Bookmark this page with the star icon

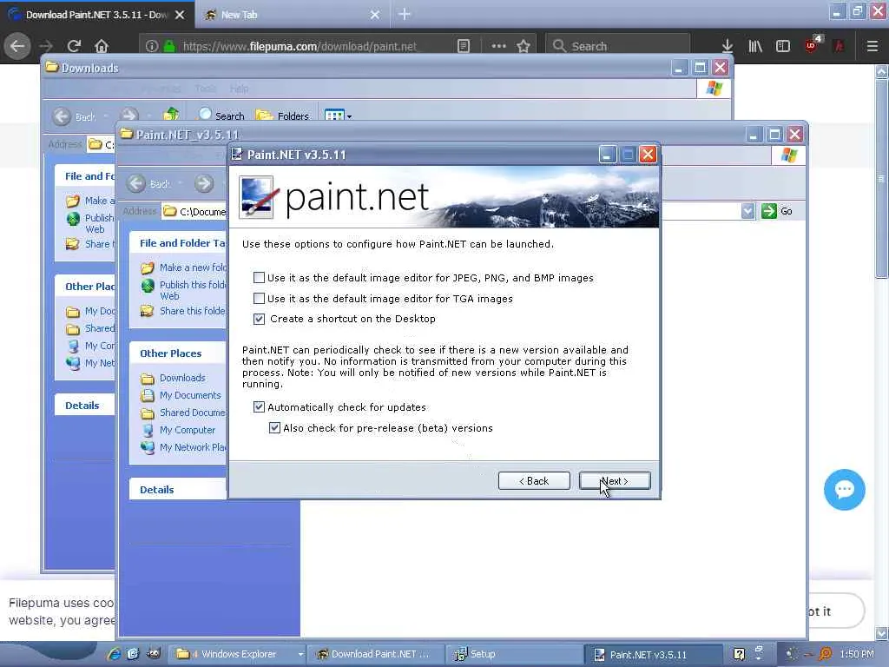pos(524,46)
